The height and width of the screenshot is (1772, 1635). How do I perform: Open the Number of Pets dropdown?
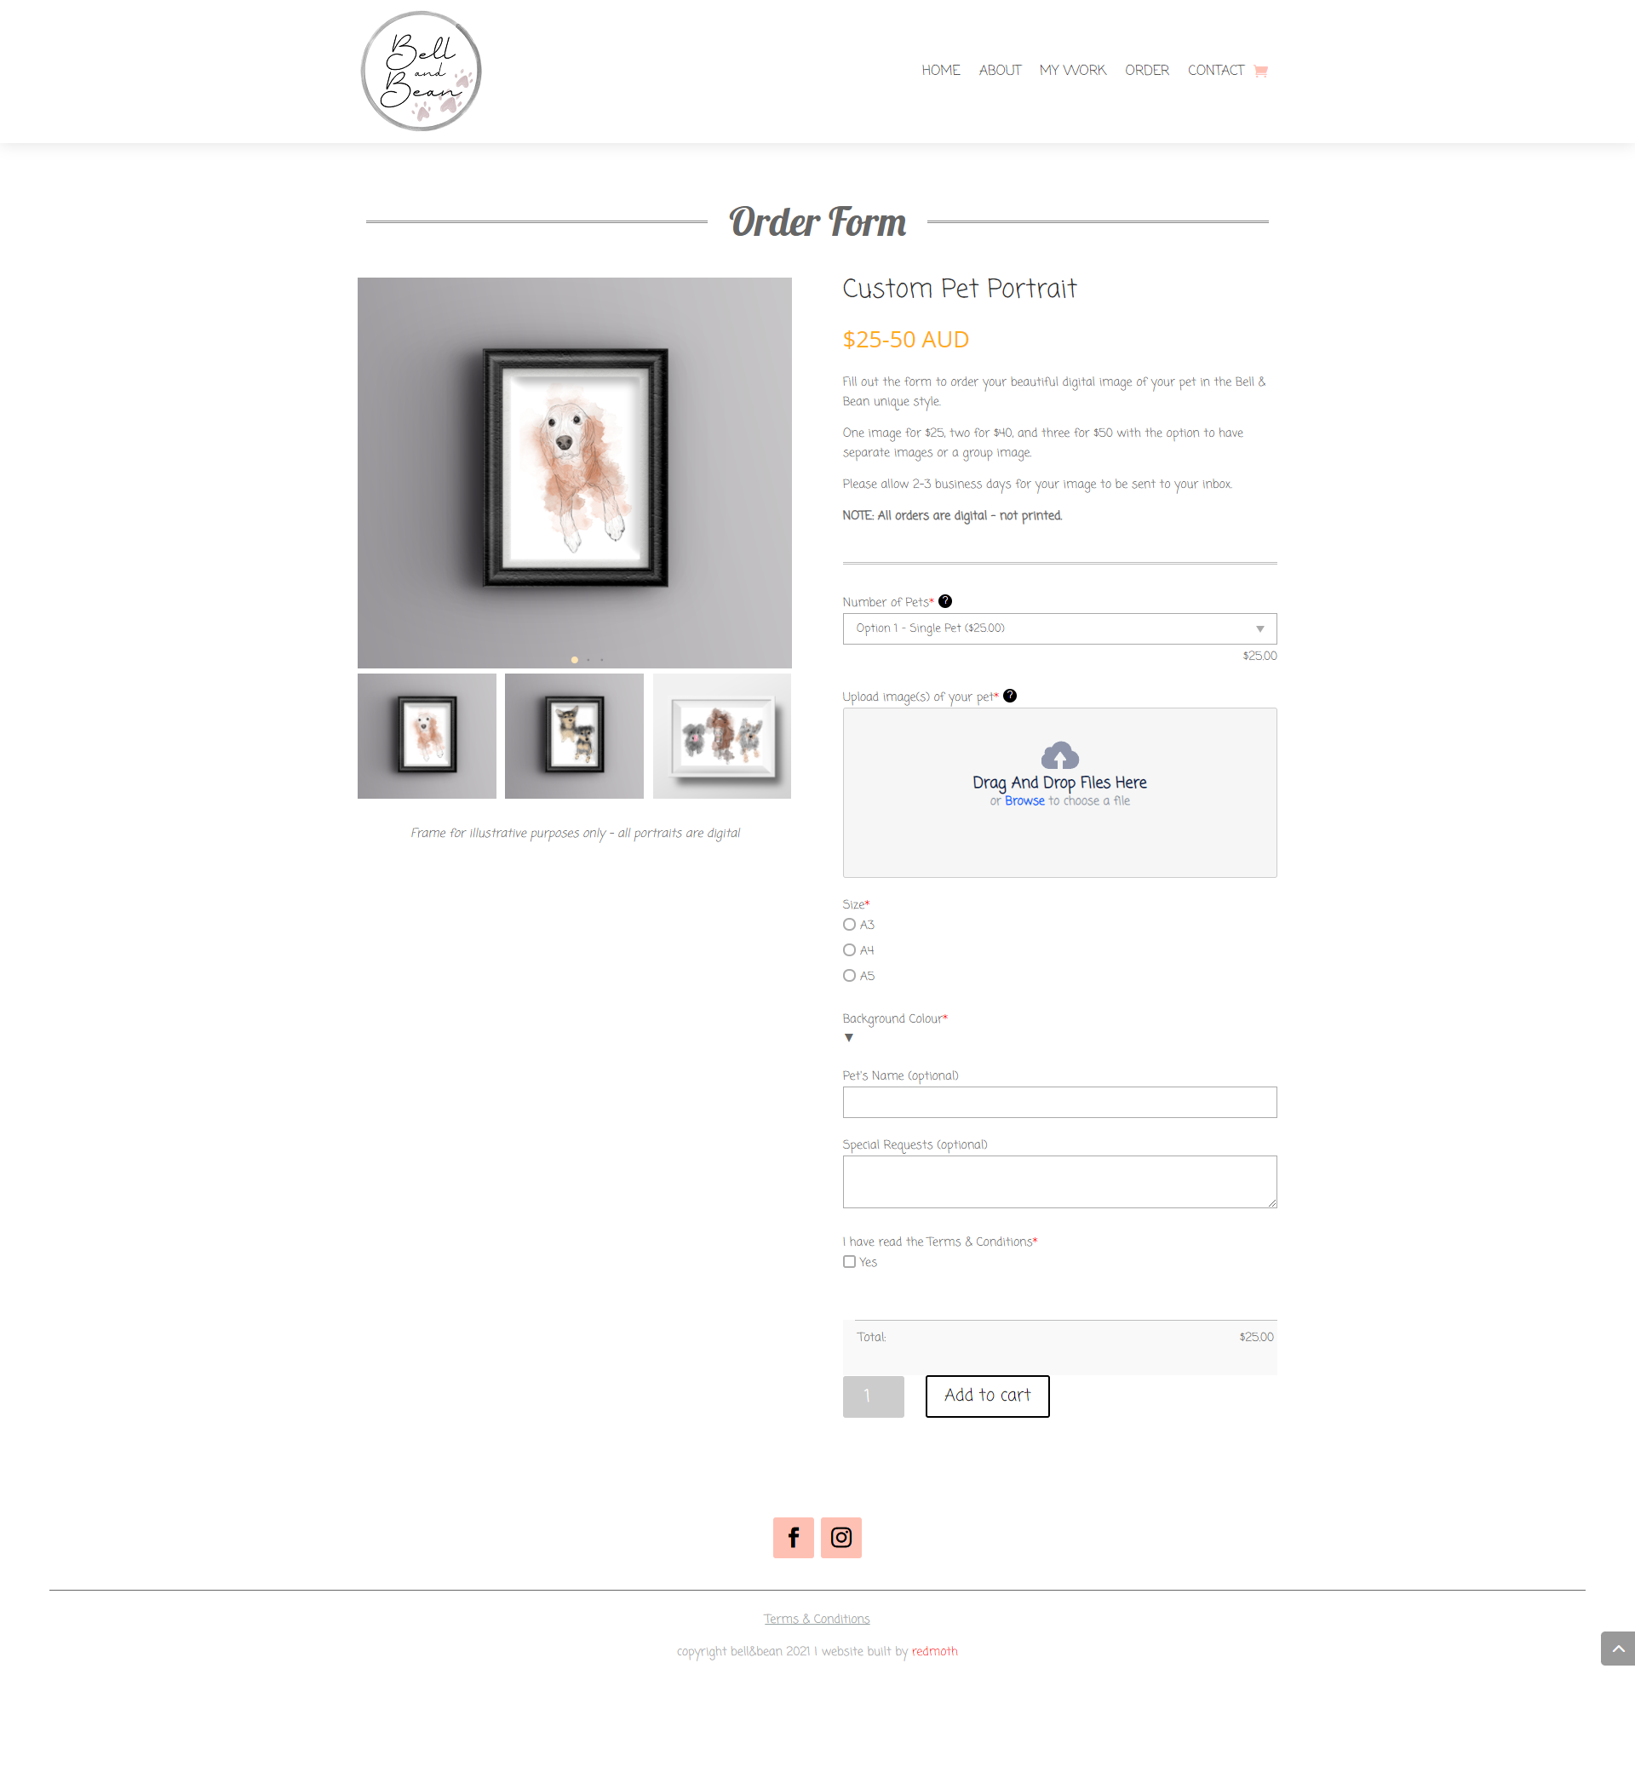1059,628
